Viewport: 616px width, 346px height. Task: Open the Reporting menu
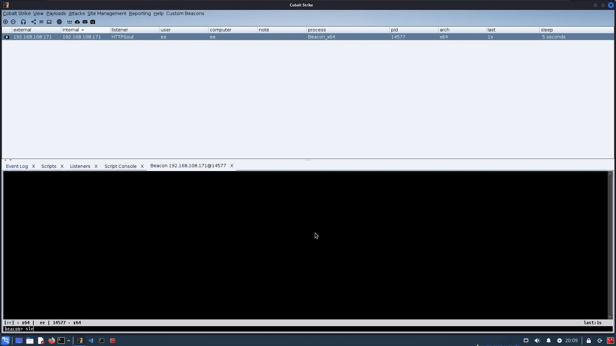[140, 13]
